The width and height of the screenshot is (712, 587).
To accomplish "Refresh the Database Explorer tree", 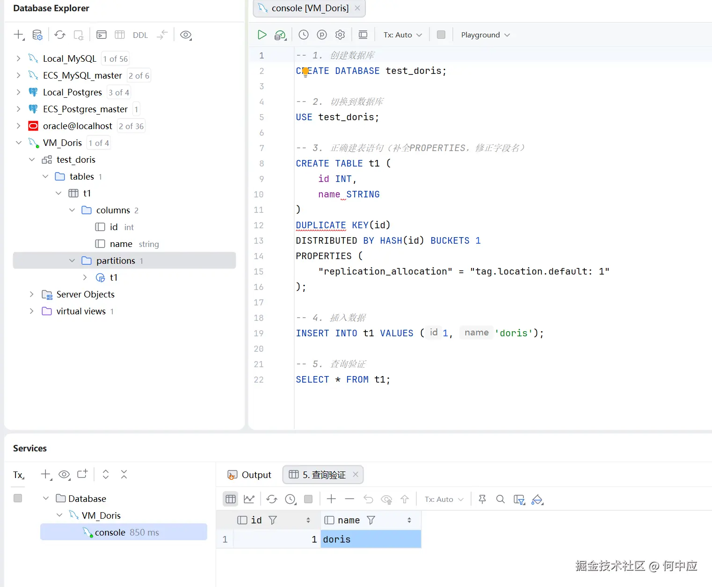I will pyautogui.click(x=60, y=35).
